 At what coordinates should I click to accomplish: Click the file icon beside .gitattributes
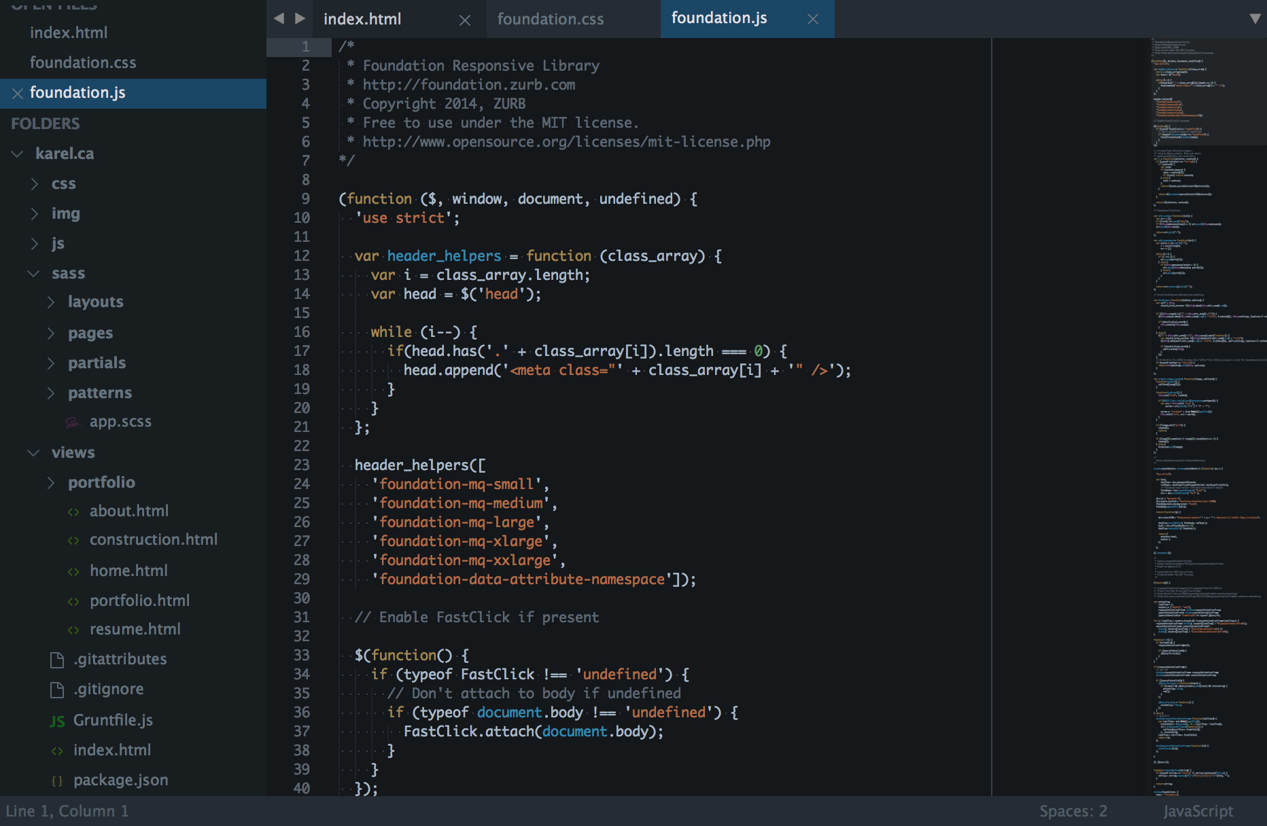coord(57,660)
